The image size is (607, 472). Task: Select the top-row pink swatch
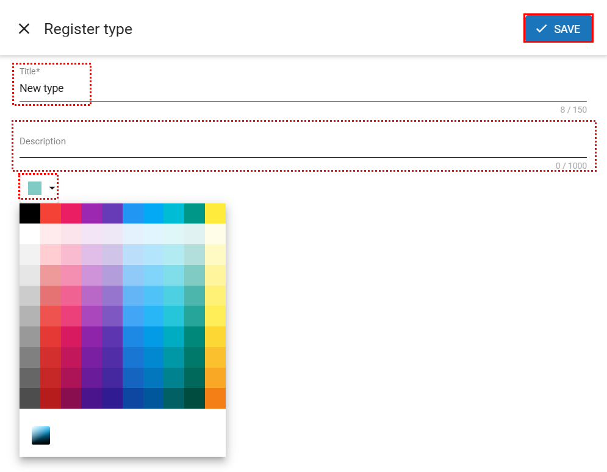[71, 214]
